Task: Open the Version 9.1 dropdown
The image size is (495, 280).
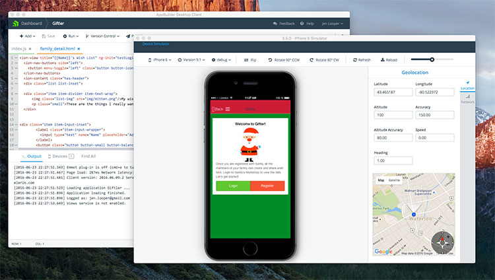Action: pyautogui.click(x=191, y=59)
